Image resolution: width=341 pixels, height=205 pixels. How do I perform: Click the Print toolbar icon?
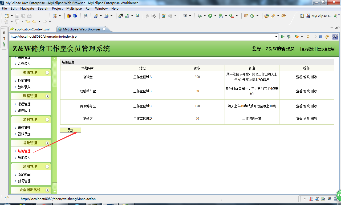[x=29, y=16]
